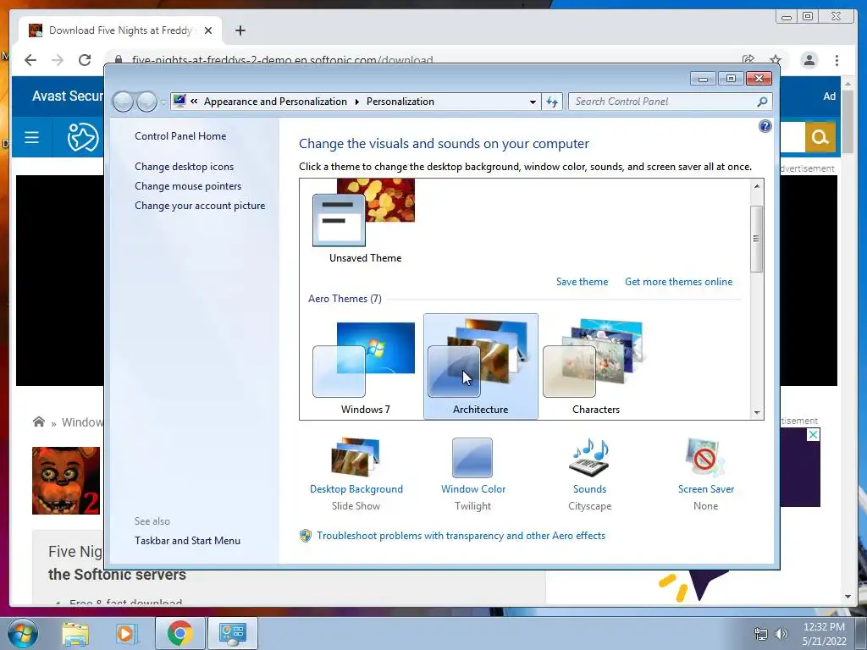Click Save theme link
867x650 pixels.
pyautogui.click(x=582, y=282)
